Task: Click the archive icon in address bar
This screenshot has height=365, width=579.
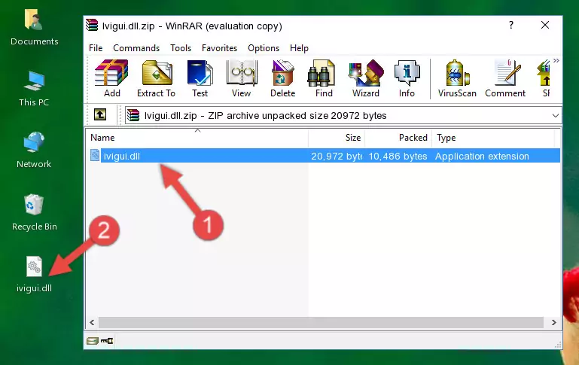Action: coord(133,115)
